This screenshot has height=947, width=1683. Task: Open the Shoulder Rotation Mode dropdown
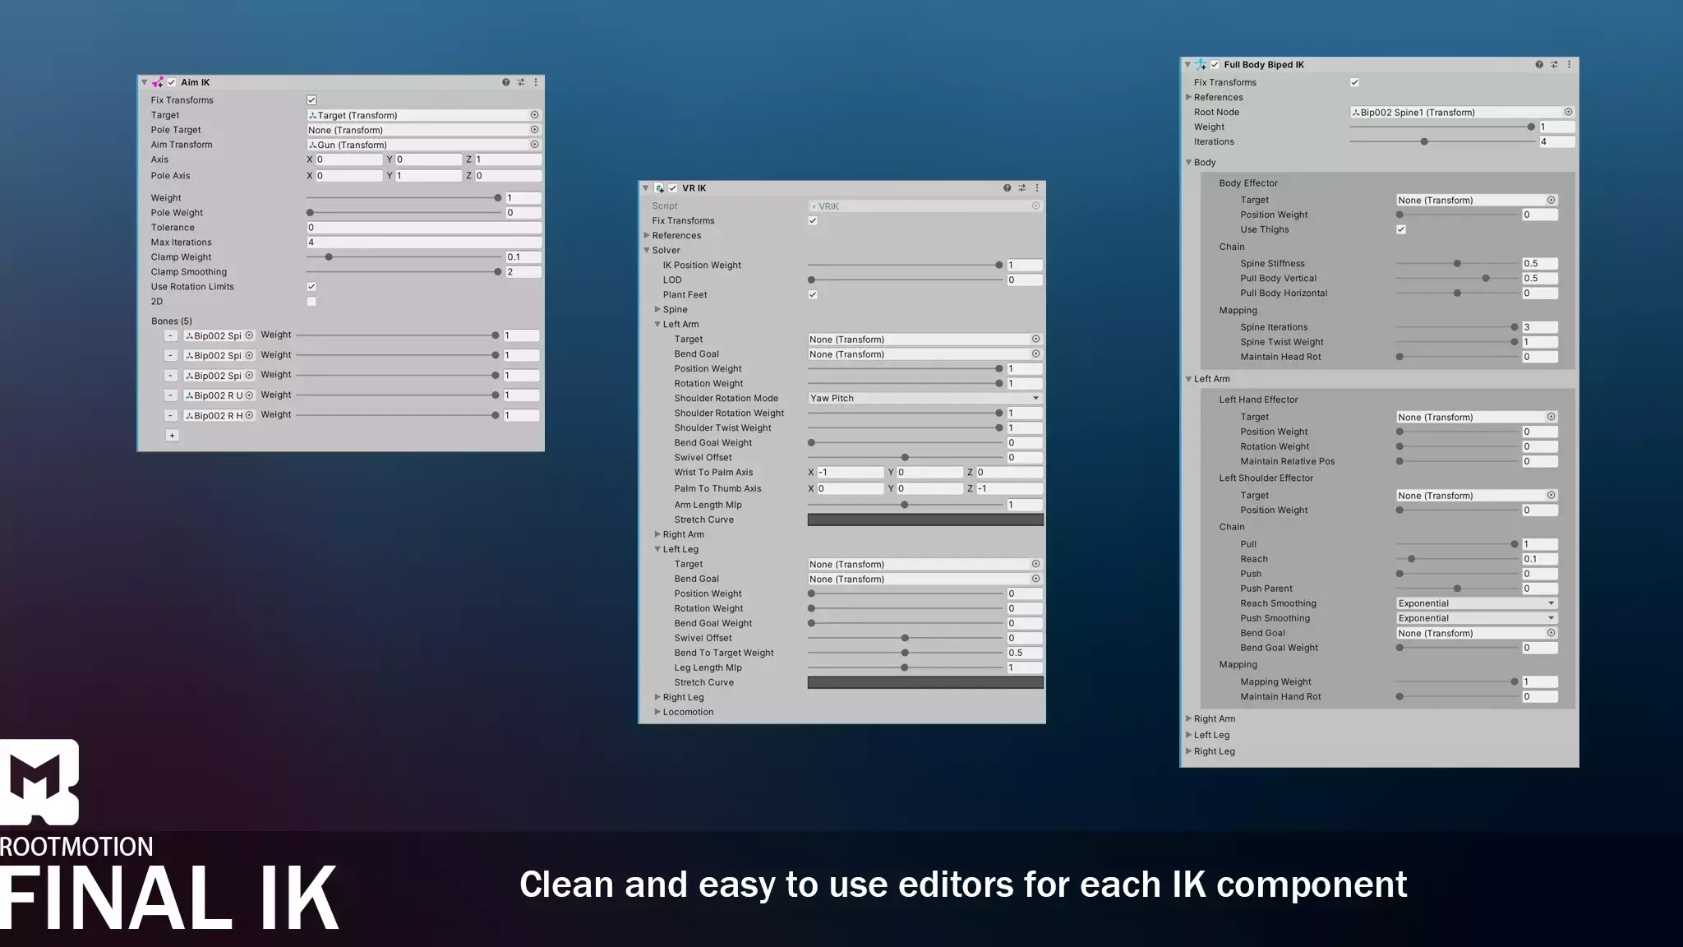click(924, 399)
